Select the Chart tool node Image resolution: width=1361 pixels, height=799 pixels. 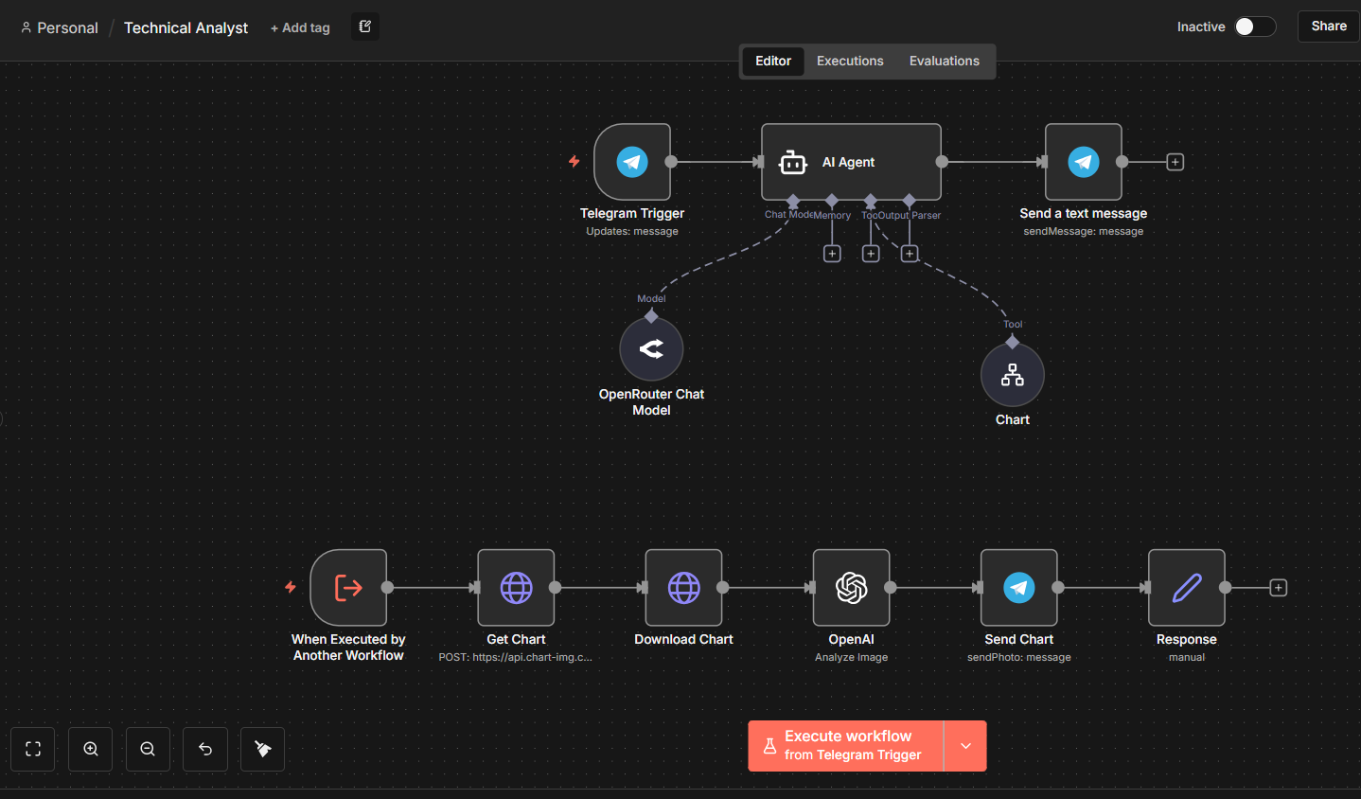[x=1012, y=373]
